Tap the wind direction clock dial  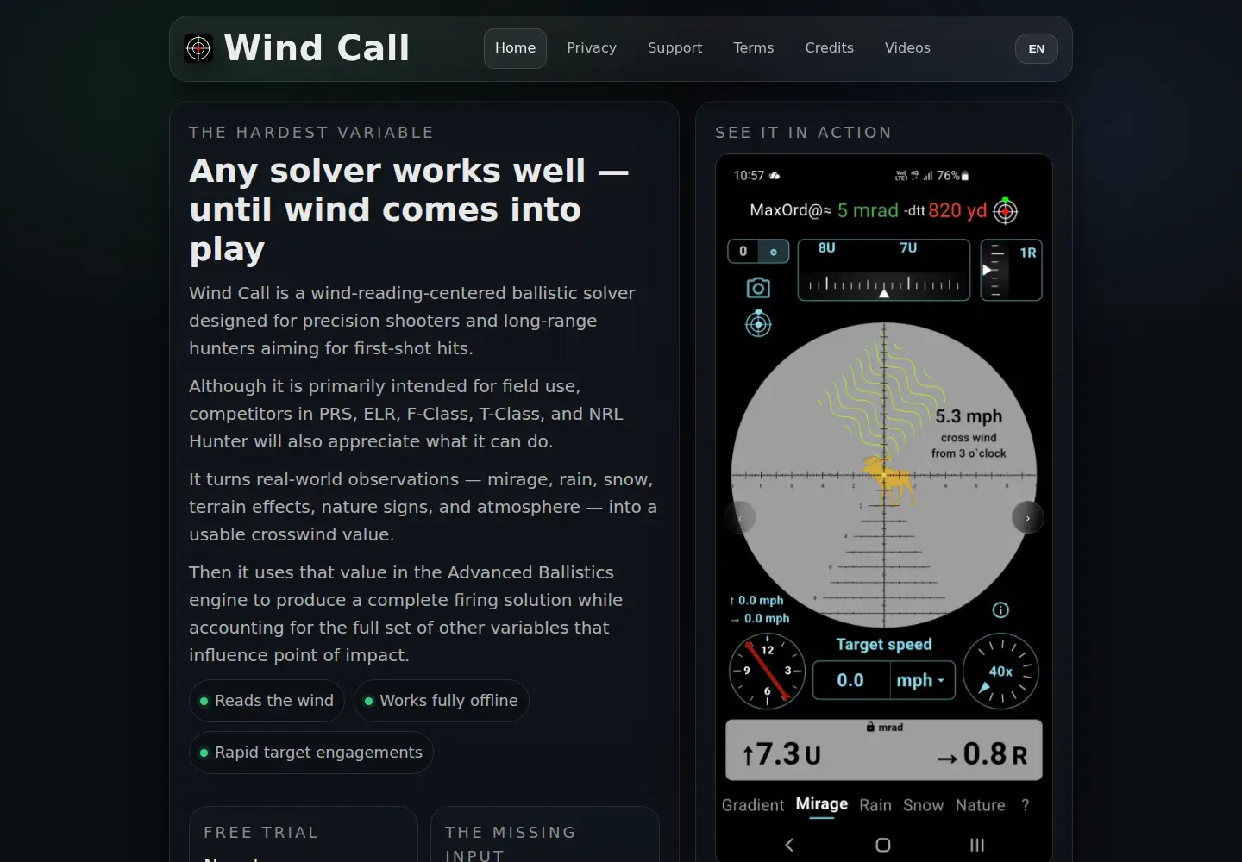click(x=767, y=671)
